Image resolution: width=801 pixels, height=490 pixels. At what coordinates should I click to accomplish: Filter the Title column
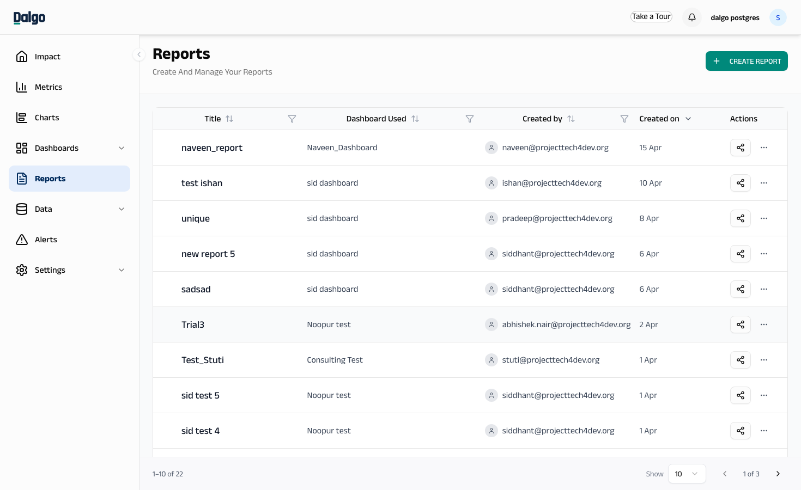[x=292, y=119]
